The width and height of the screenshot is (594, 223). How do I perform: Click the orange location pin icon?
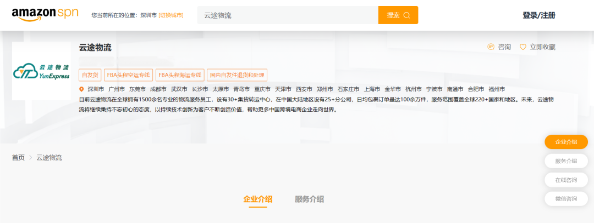click(x=81, y=89)
